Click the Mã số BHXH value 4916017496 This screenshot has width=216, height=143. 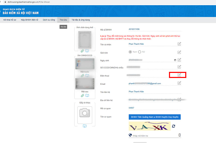[x=134, y=29]
